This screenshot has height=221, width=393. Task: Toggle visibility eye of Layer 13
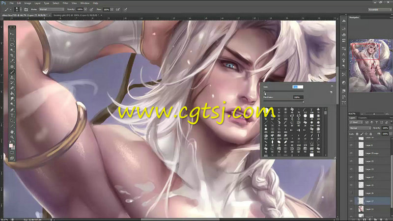[x=351, y=209]
